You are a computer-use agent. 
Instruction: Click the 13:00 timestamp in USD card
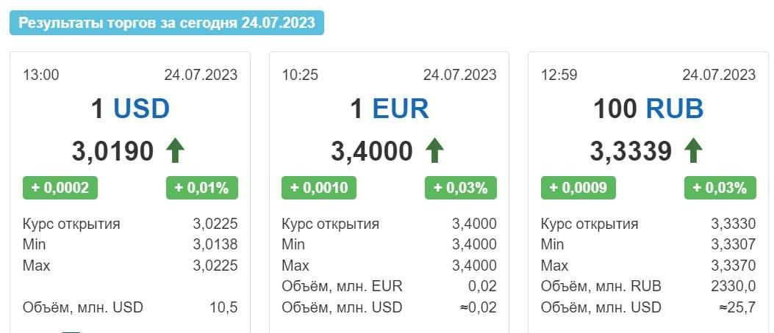click(41, 75)
